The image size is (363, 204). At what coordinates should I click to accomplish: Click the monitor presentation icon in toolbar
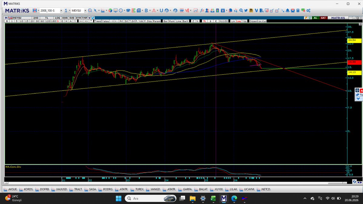[116, 11]
